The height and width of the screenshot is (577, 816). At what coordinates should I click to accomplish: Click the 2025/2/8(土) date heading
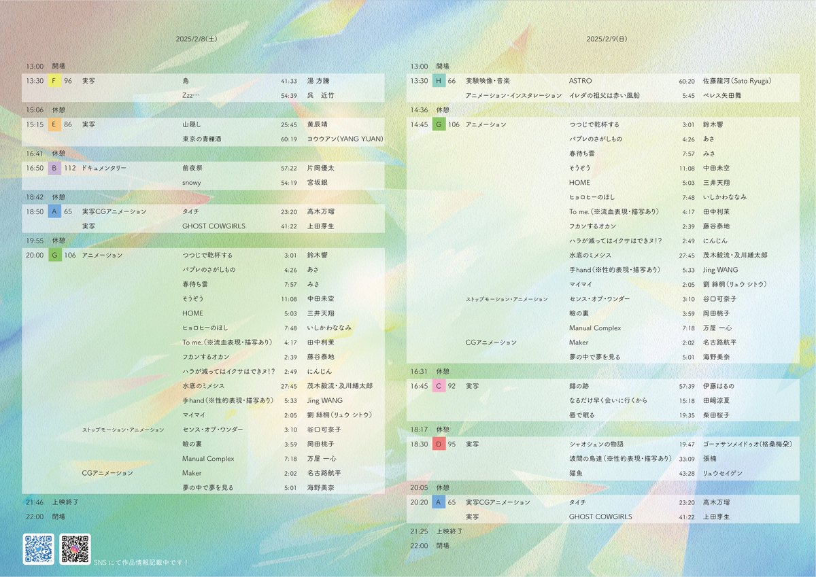(196, 39)
